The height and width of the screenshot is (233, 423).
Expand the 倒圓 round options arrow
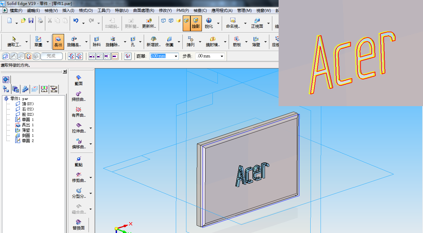179,42
